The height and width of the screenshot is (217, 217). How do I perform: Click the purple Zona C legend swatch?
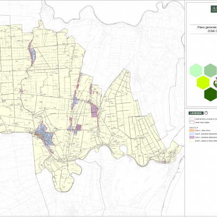click(x=192, y=137)
